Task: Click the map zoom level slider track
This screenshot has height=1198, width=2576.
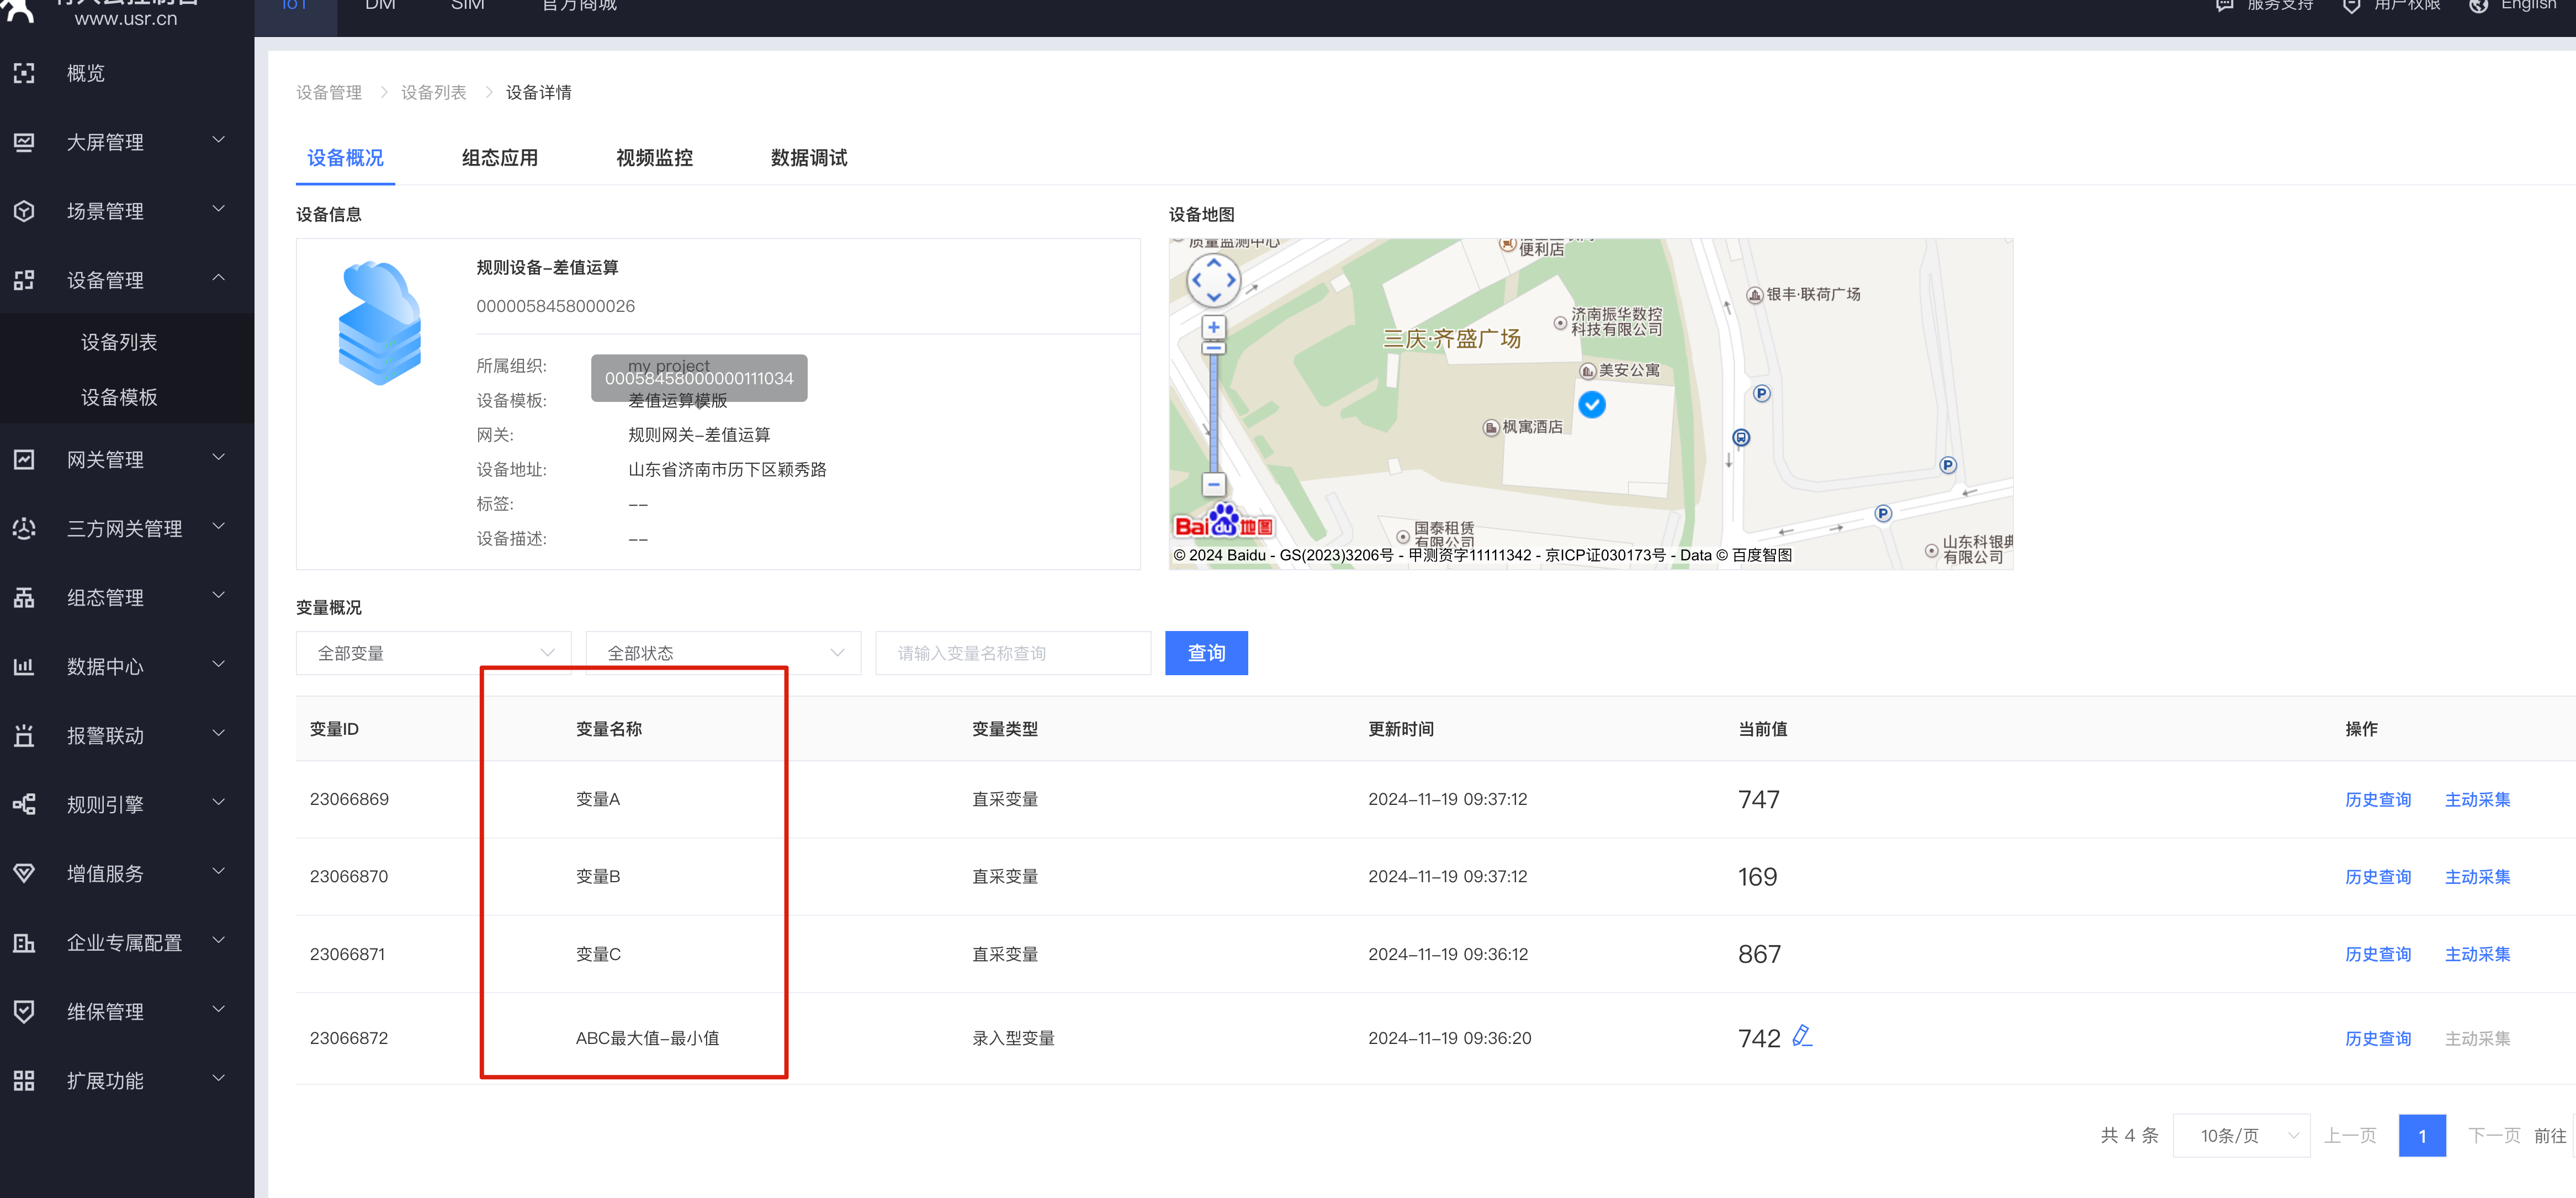Action: click(1213, 412)
